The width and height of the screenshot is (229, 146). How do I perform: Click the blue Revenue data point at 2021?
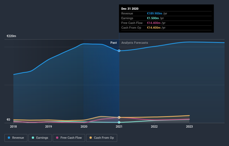[x=119, y=51]
